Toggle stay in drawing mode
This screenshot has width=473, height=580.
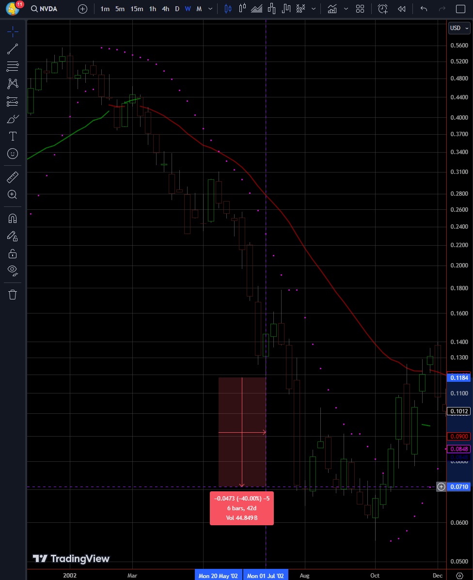[13, 236]
